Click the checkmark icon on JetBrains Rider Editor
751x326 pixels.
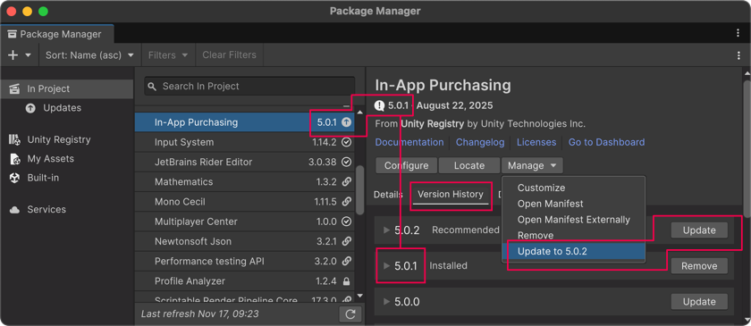[x=347, y=163]
